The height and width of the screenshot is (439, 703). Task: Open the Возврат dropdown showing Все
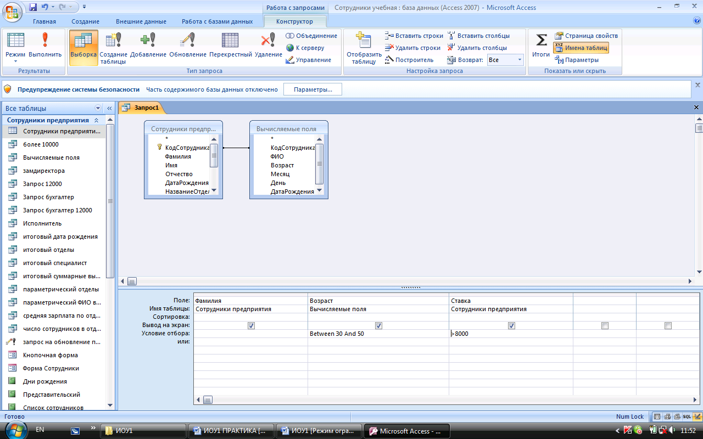click(x=505, y=60)
